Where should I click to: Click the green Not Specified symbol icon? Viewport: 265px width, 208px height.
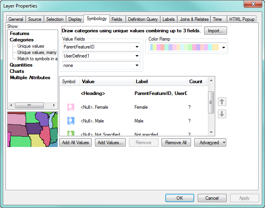click(x=71, y=134)
